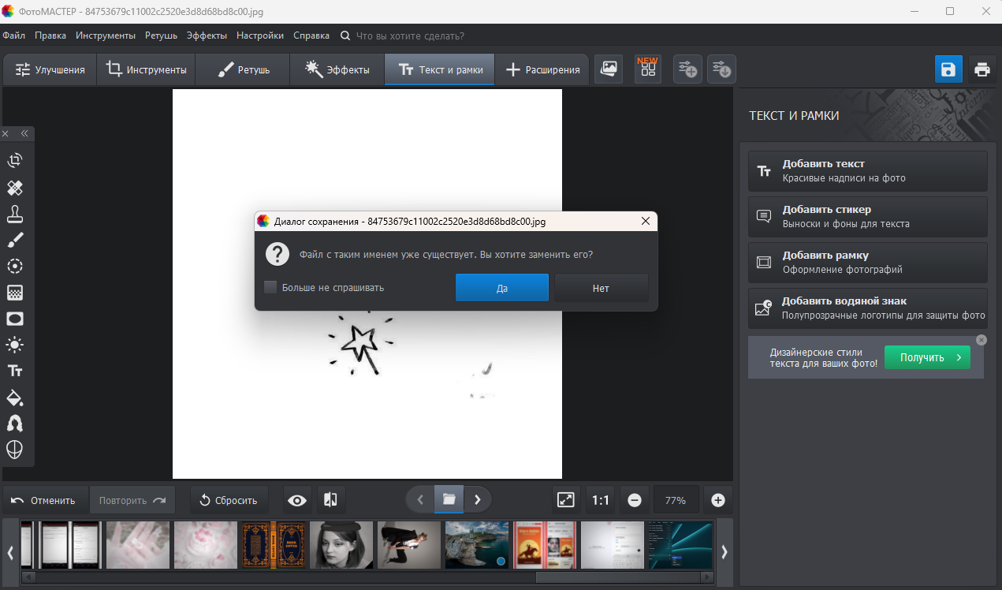The image size is (1002, 590).
Task: Click the 1:1 actual size button
Action: (x=601, y=500)
